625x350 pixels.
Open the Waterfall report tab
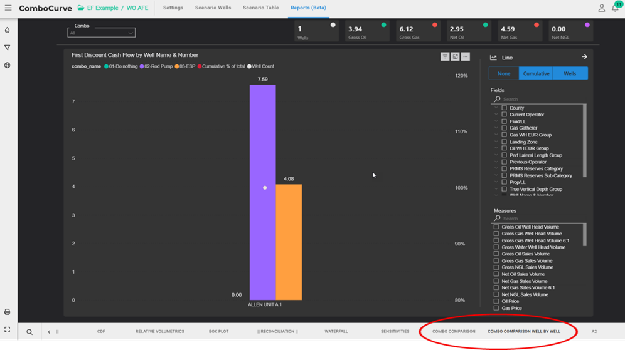point(336,331)
